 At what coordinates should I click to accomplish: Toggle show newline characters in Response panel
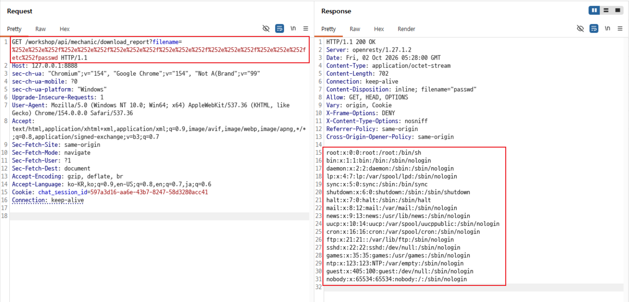click(607, 29)
